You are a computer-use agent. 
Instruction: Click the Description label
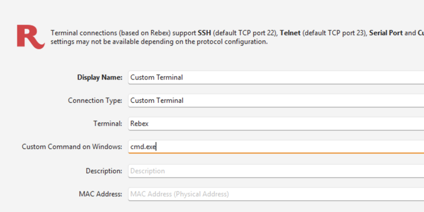[104, 171]
